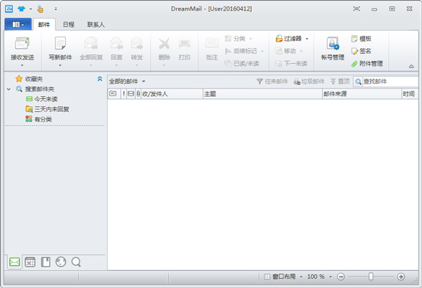Click the first conversation column header icon

(113, 94)
